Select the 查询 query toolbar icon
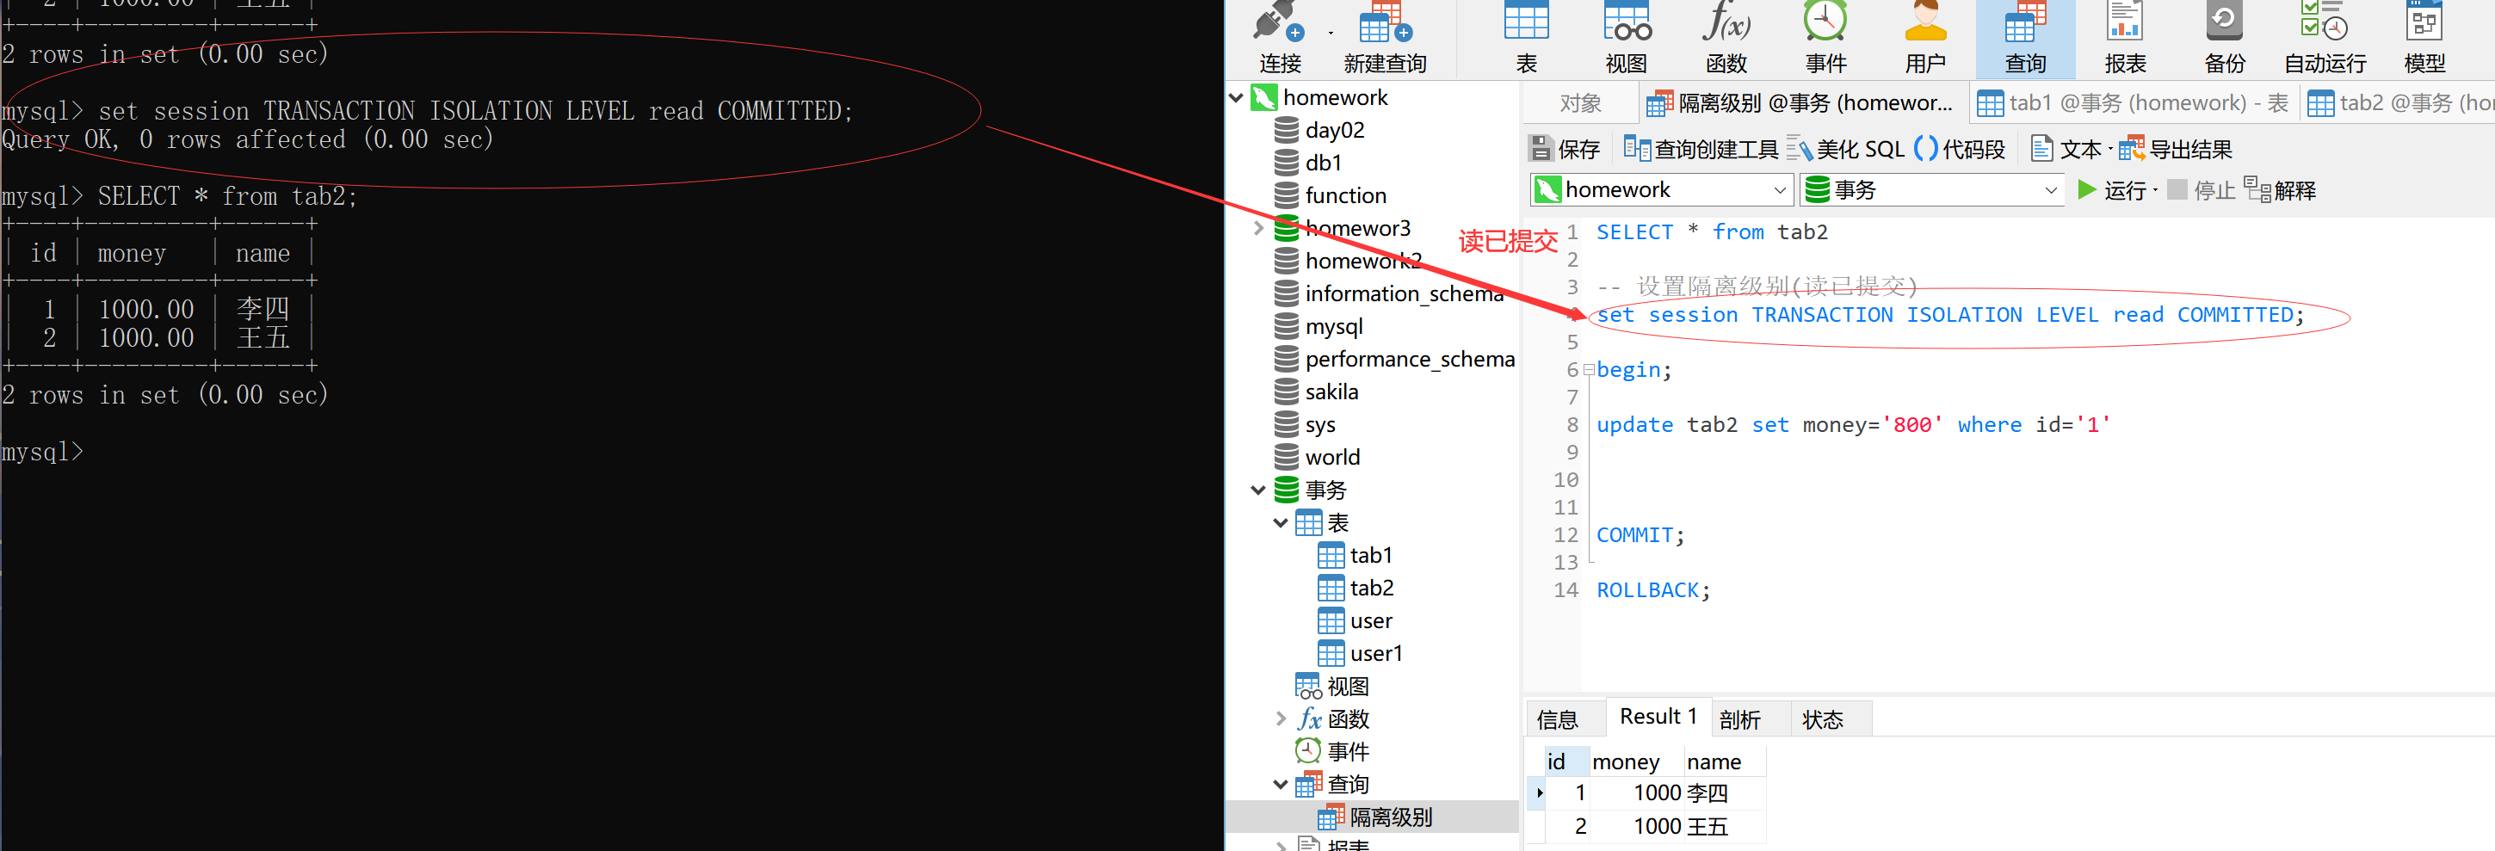The width and height of the screenshot is (2495, 851). [2025, 39]
